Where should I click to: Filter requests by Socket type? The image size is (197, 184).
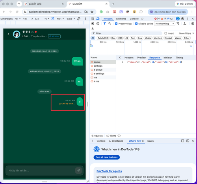click(x=169, y=38)
